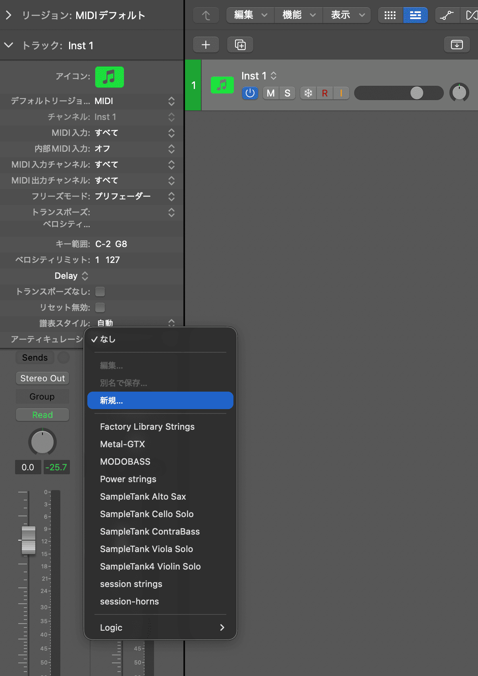Collapse the トラック: Inst 1 section
Image resolution: width=478 pixels, height=676 pixels.
(x=8, y=45)
